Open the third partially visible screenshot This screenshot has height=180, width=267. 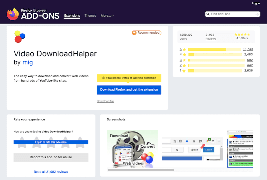[x=240, y=149]
